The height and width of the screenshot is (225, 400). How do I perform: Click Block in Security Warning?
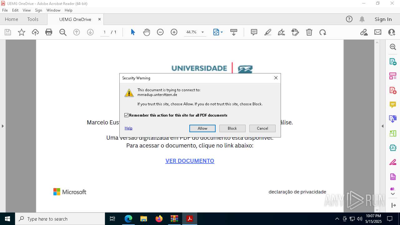tap(232, 128)
